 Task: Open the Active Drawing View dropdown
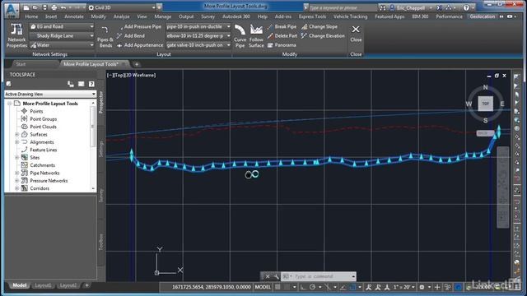click(x=50, y=94)
